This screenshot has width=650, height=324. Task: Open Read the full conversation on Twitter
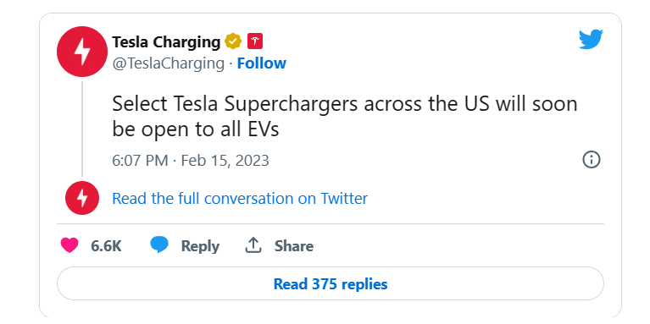click(240, 198)
